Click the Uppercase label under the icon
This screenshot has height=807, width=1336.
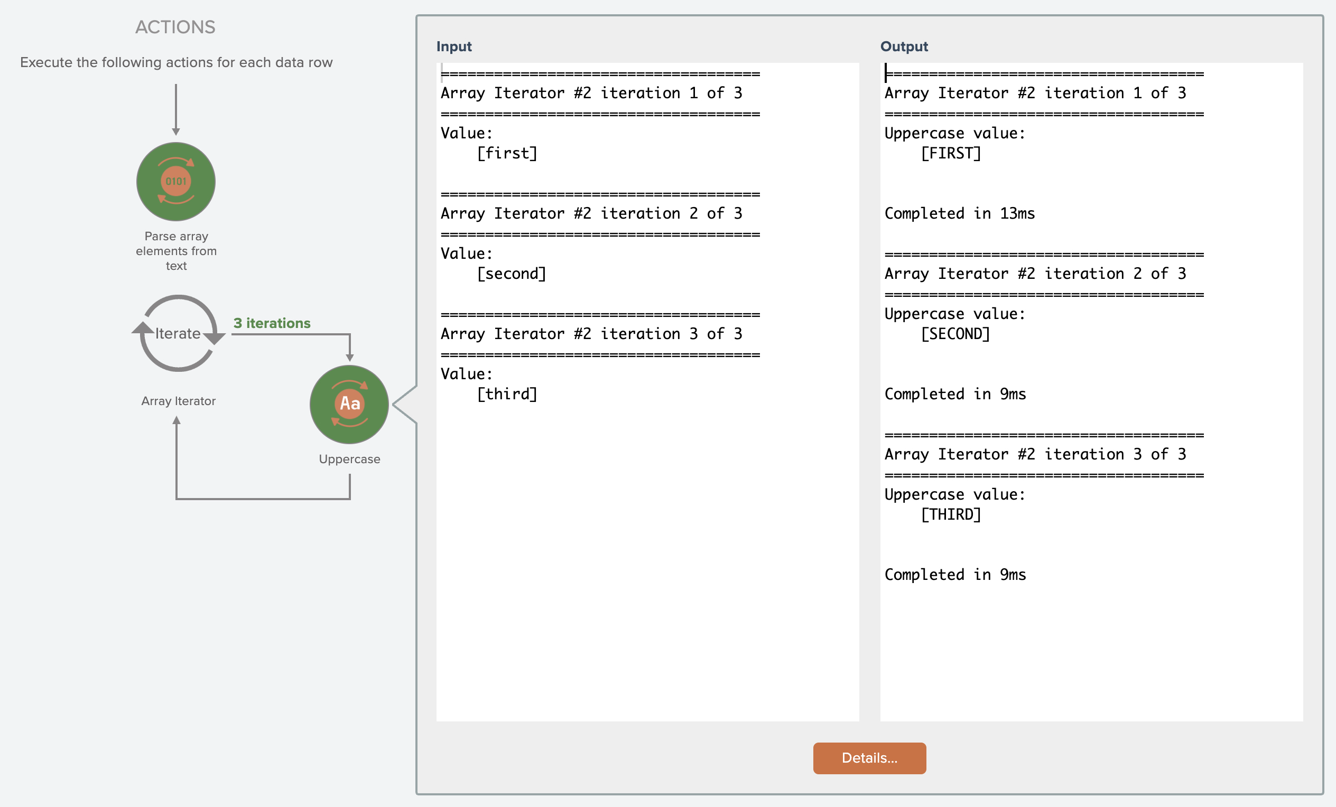pos(349,459)
